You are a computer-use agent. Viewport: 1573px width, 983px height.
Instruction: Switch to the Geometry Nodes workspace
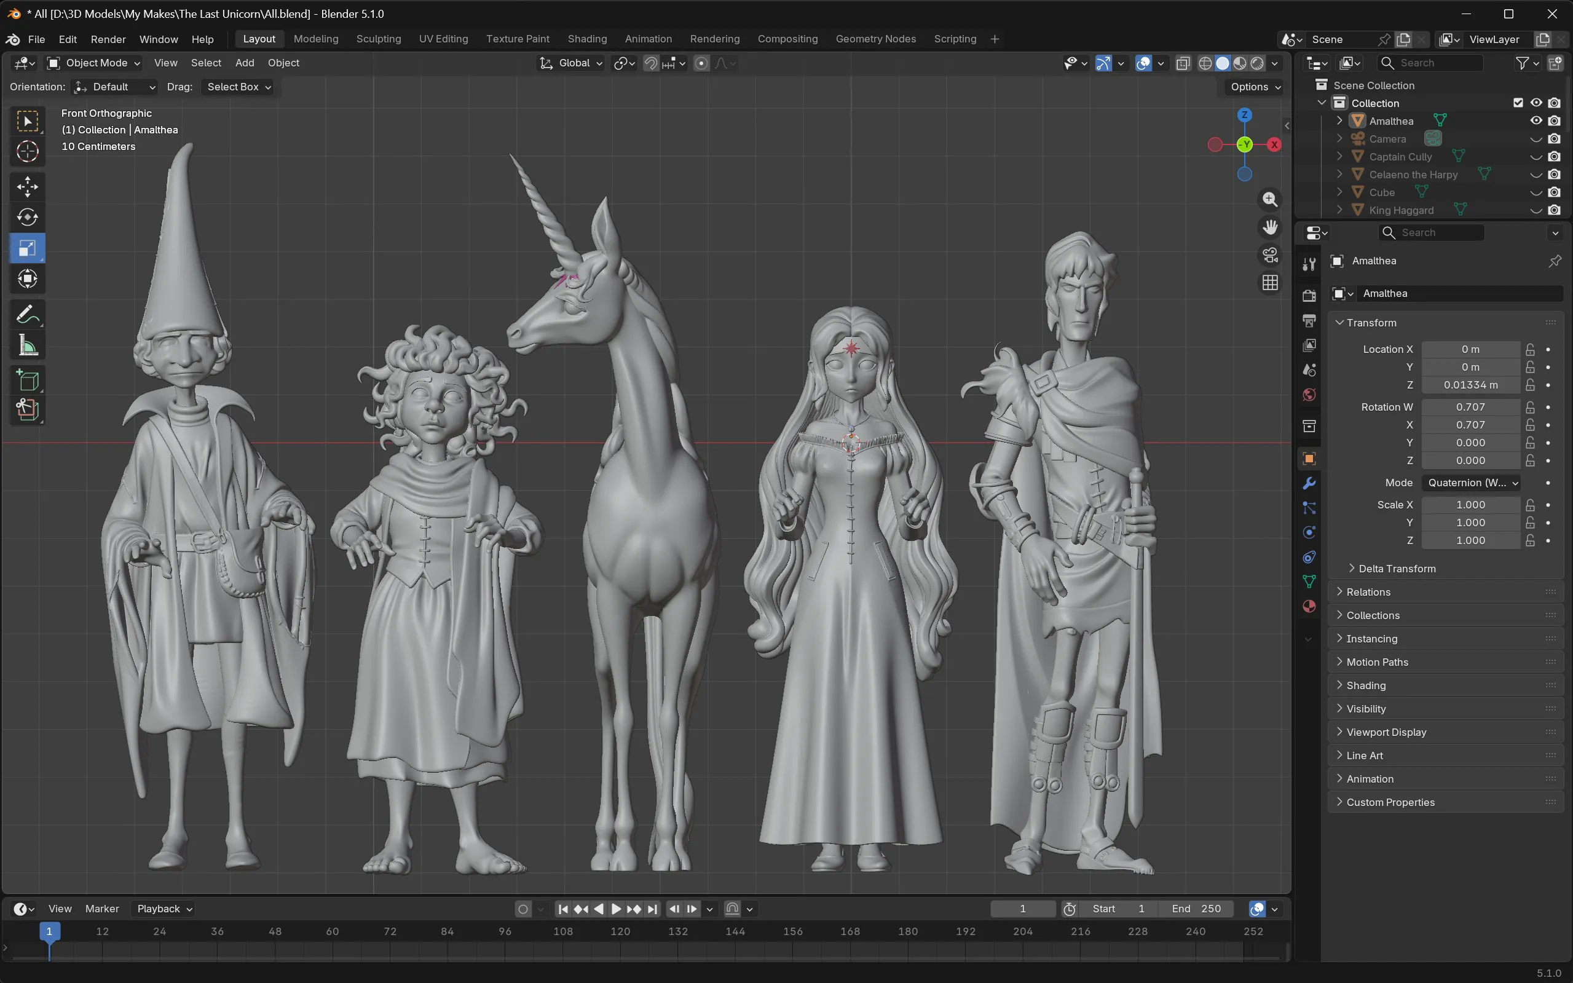(x=875, y=39)
